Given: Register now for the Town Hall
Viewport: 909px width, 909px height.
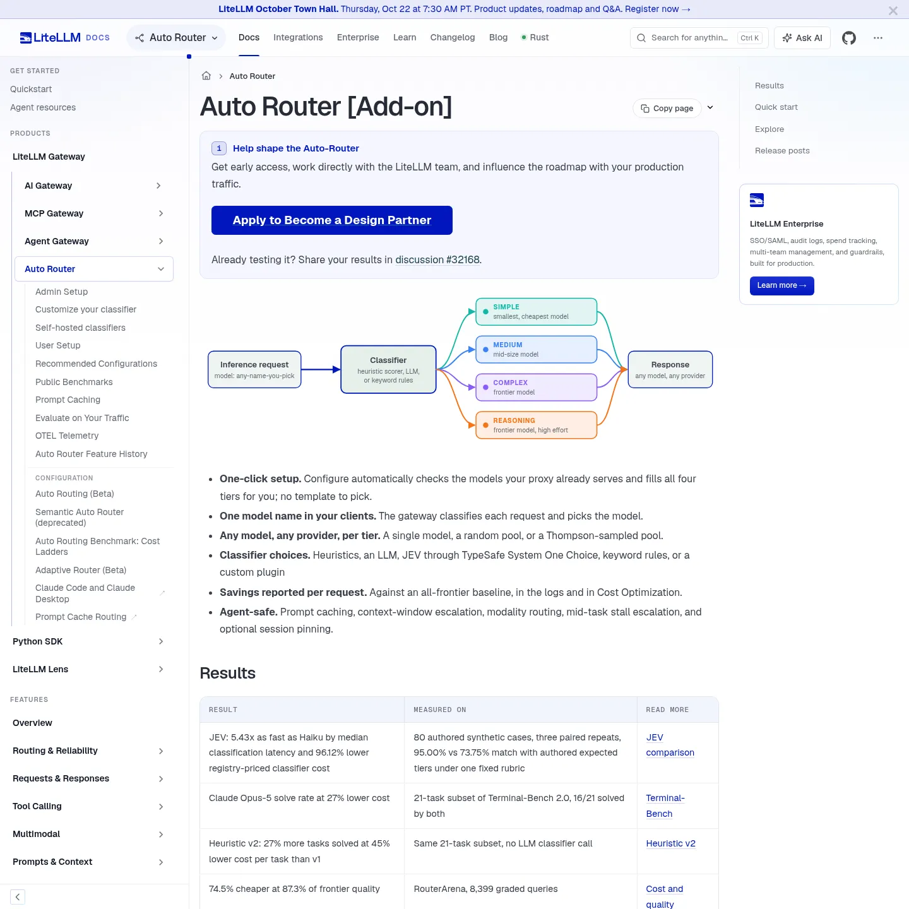Looking at the screenshot, I should point(658,9).
